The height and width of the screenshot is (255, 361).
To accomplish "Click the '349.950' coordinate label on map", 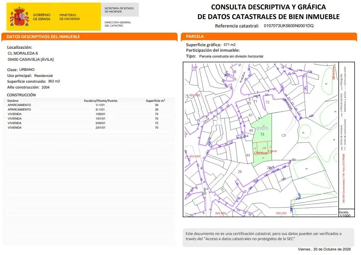I will [220, 213].
